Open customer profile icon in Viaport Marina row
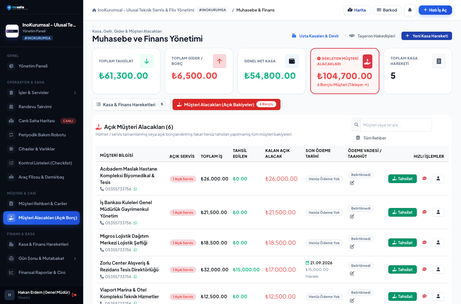This screenshot has height=304, width=461. point(438,296)
